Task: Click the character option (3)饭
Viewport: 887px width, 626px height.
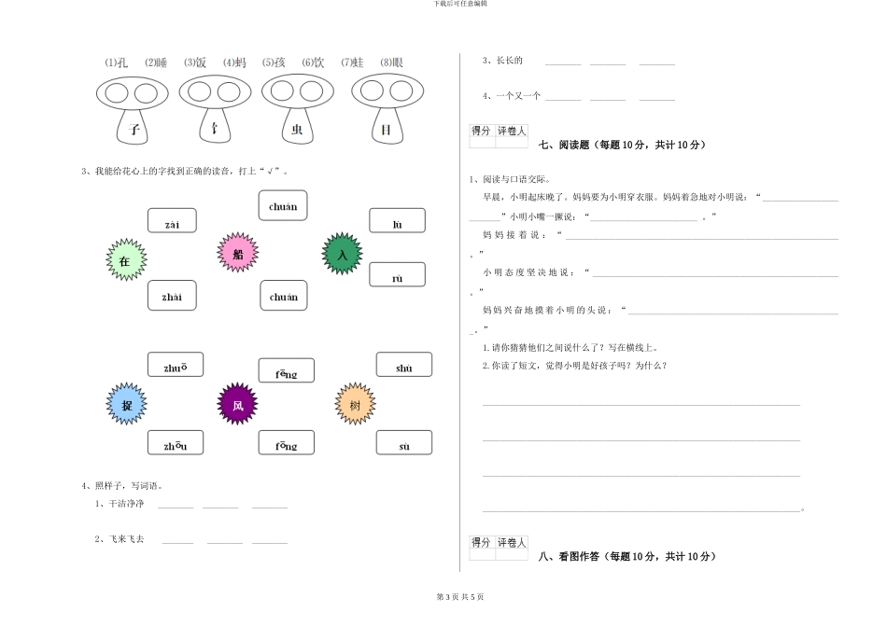Action: tap(194, 63)
